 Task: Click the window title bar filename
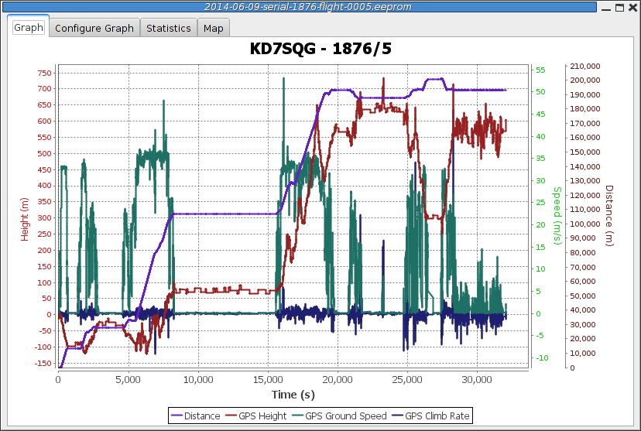(x=308, y=7)
